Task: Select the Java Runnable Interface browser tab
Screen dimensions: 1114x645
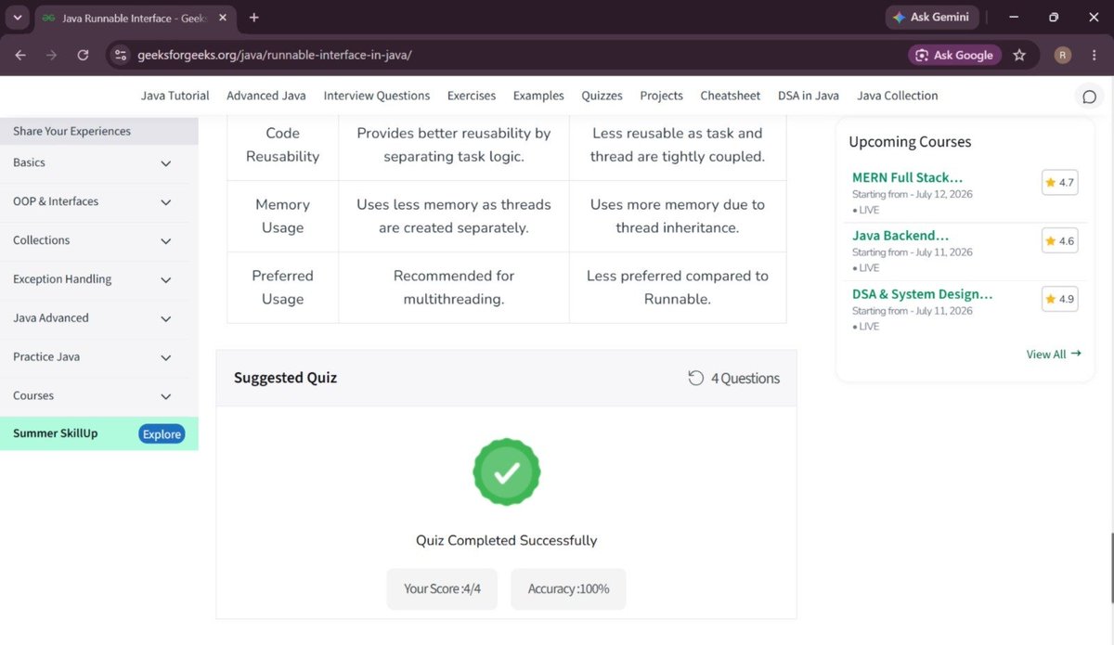Action: point(135,18)
